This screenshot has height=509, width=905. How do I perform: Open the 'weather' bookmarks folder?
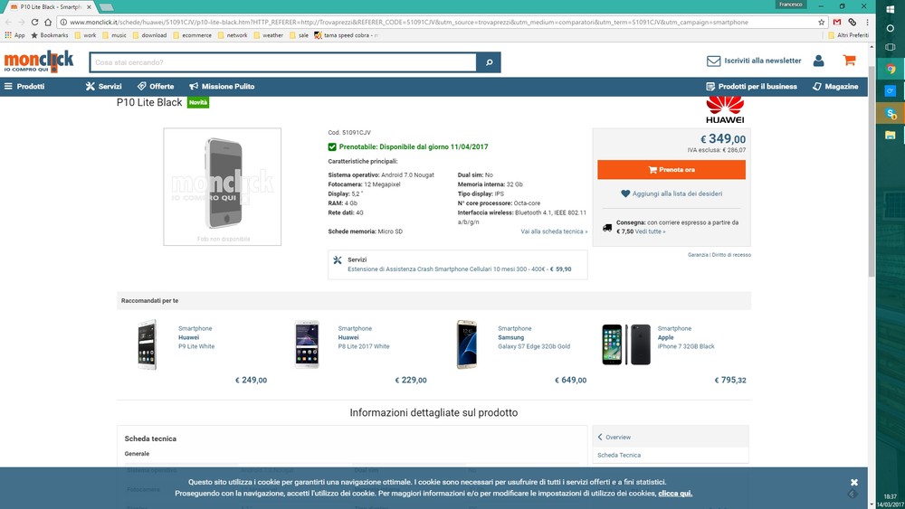269,35
